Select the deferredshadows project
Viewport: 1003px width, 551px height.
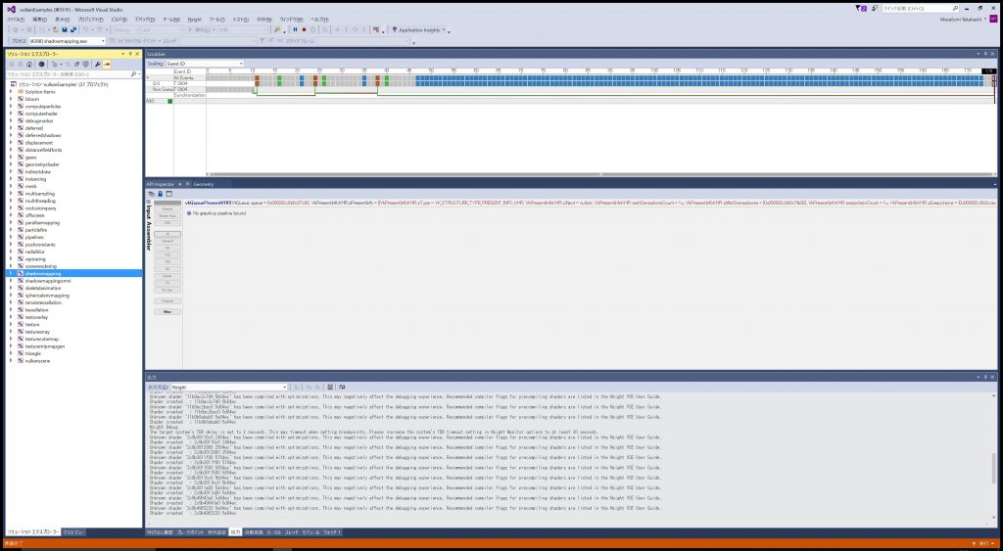click(43, 135)
